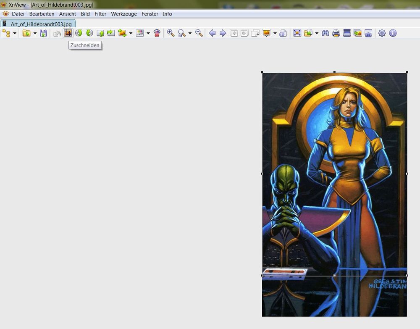Screen dimensions: 420x329
Task: Open the Fenster menu
Action: [150, 14]
